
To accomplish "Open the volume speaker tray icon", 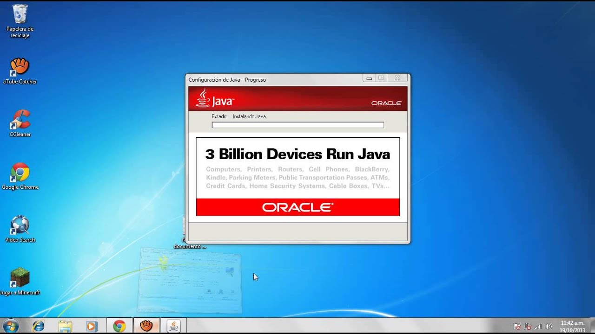I will click(x=548, y=327).
